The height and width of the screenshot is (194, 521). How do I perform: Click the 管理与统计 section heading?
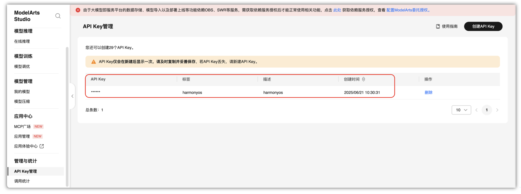click(25, 161)
